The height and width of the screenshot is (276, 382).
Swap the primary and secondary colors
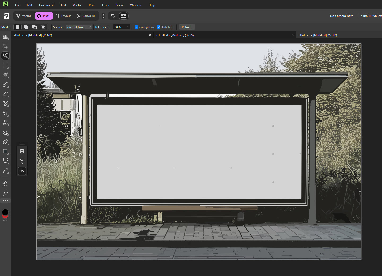click(x=5, y=221)
